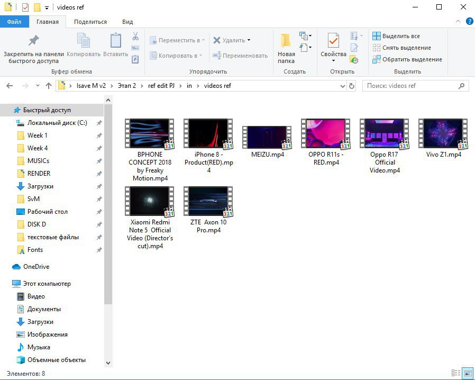The width and height of the screenshot is (475, 380).
Task: Switch to large icons view in status bar
Action: pyautogui.click(x=468, y=373)
